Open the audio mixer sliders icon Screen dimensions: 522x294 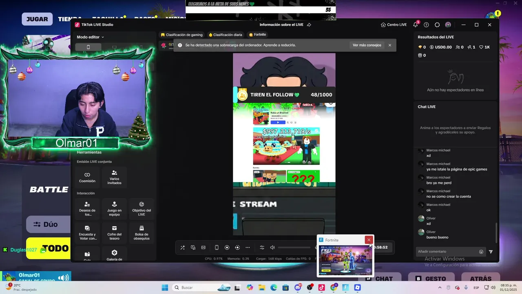click(x=262, y=247)
